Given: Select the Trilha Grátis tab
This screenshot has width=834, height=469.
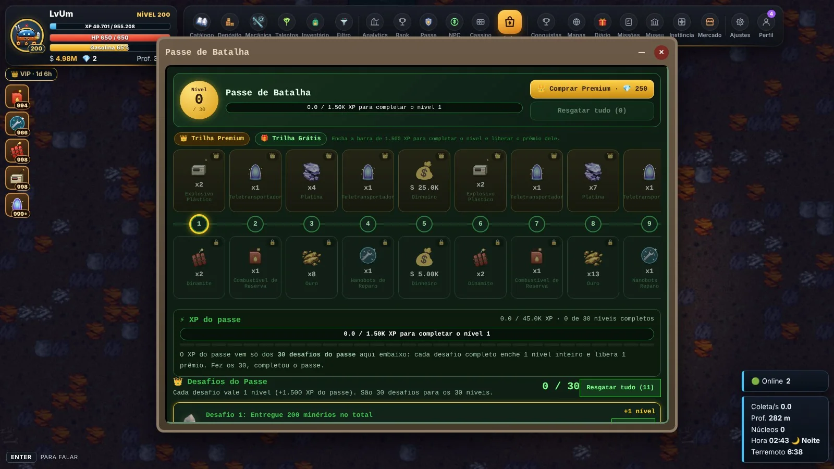Looking at the screenshot, I should [291, 139].
